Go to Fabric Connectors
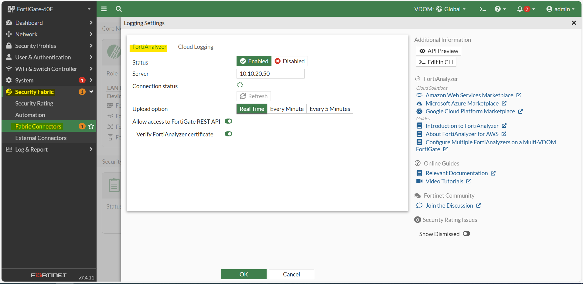This screenshot has width=583, height=284. [x=38, y=126]
